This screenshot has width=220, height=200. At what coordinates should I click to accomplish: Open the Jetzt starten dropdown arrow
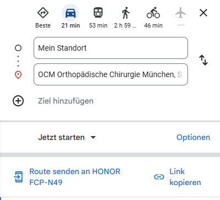(x=93, y=137)
